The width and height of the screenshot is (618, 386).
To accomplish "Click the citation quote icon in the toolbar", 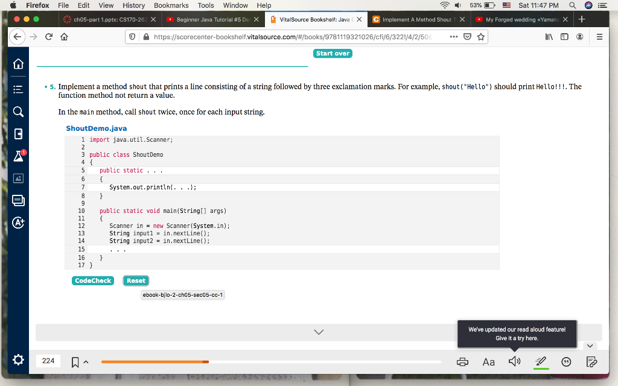I will coord(567,361).
